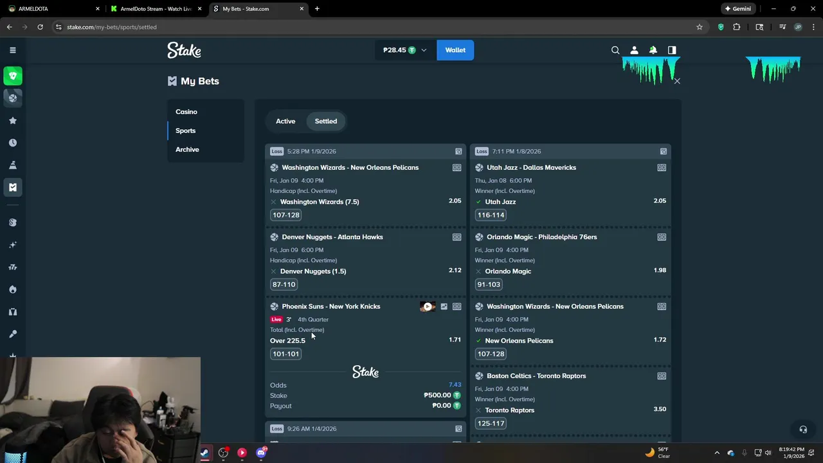Screen dimensions: 823x463
Task: Open the Gemini button in Chrome
Action: pos(738,9)
